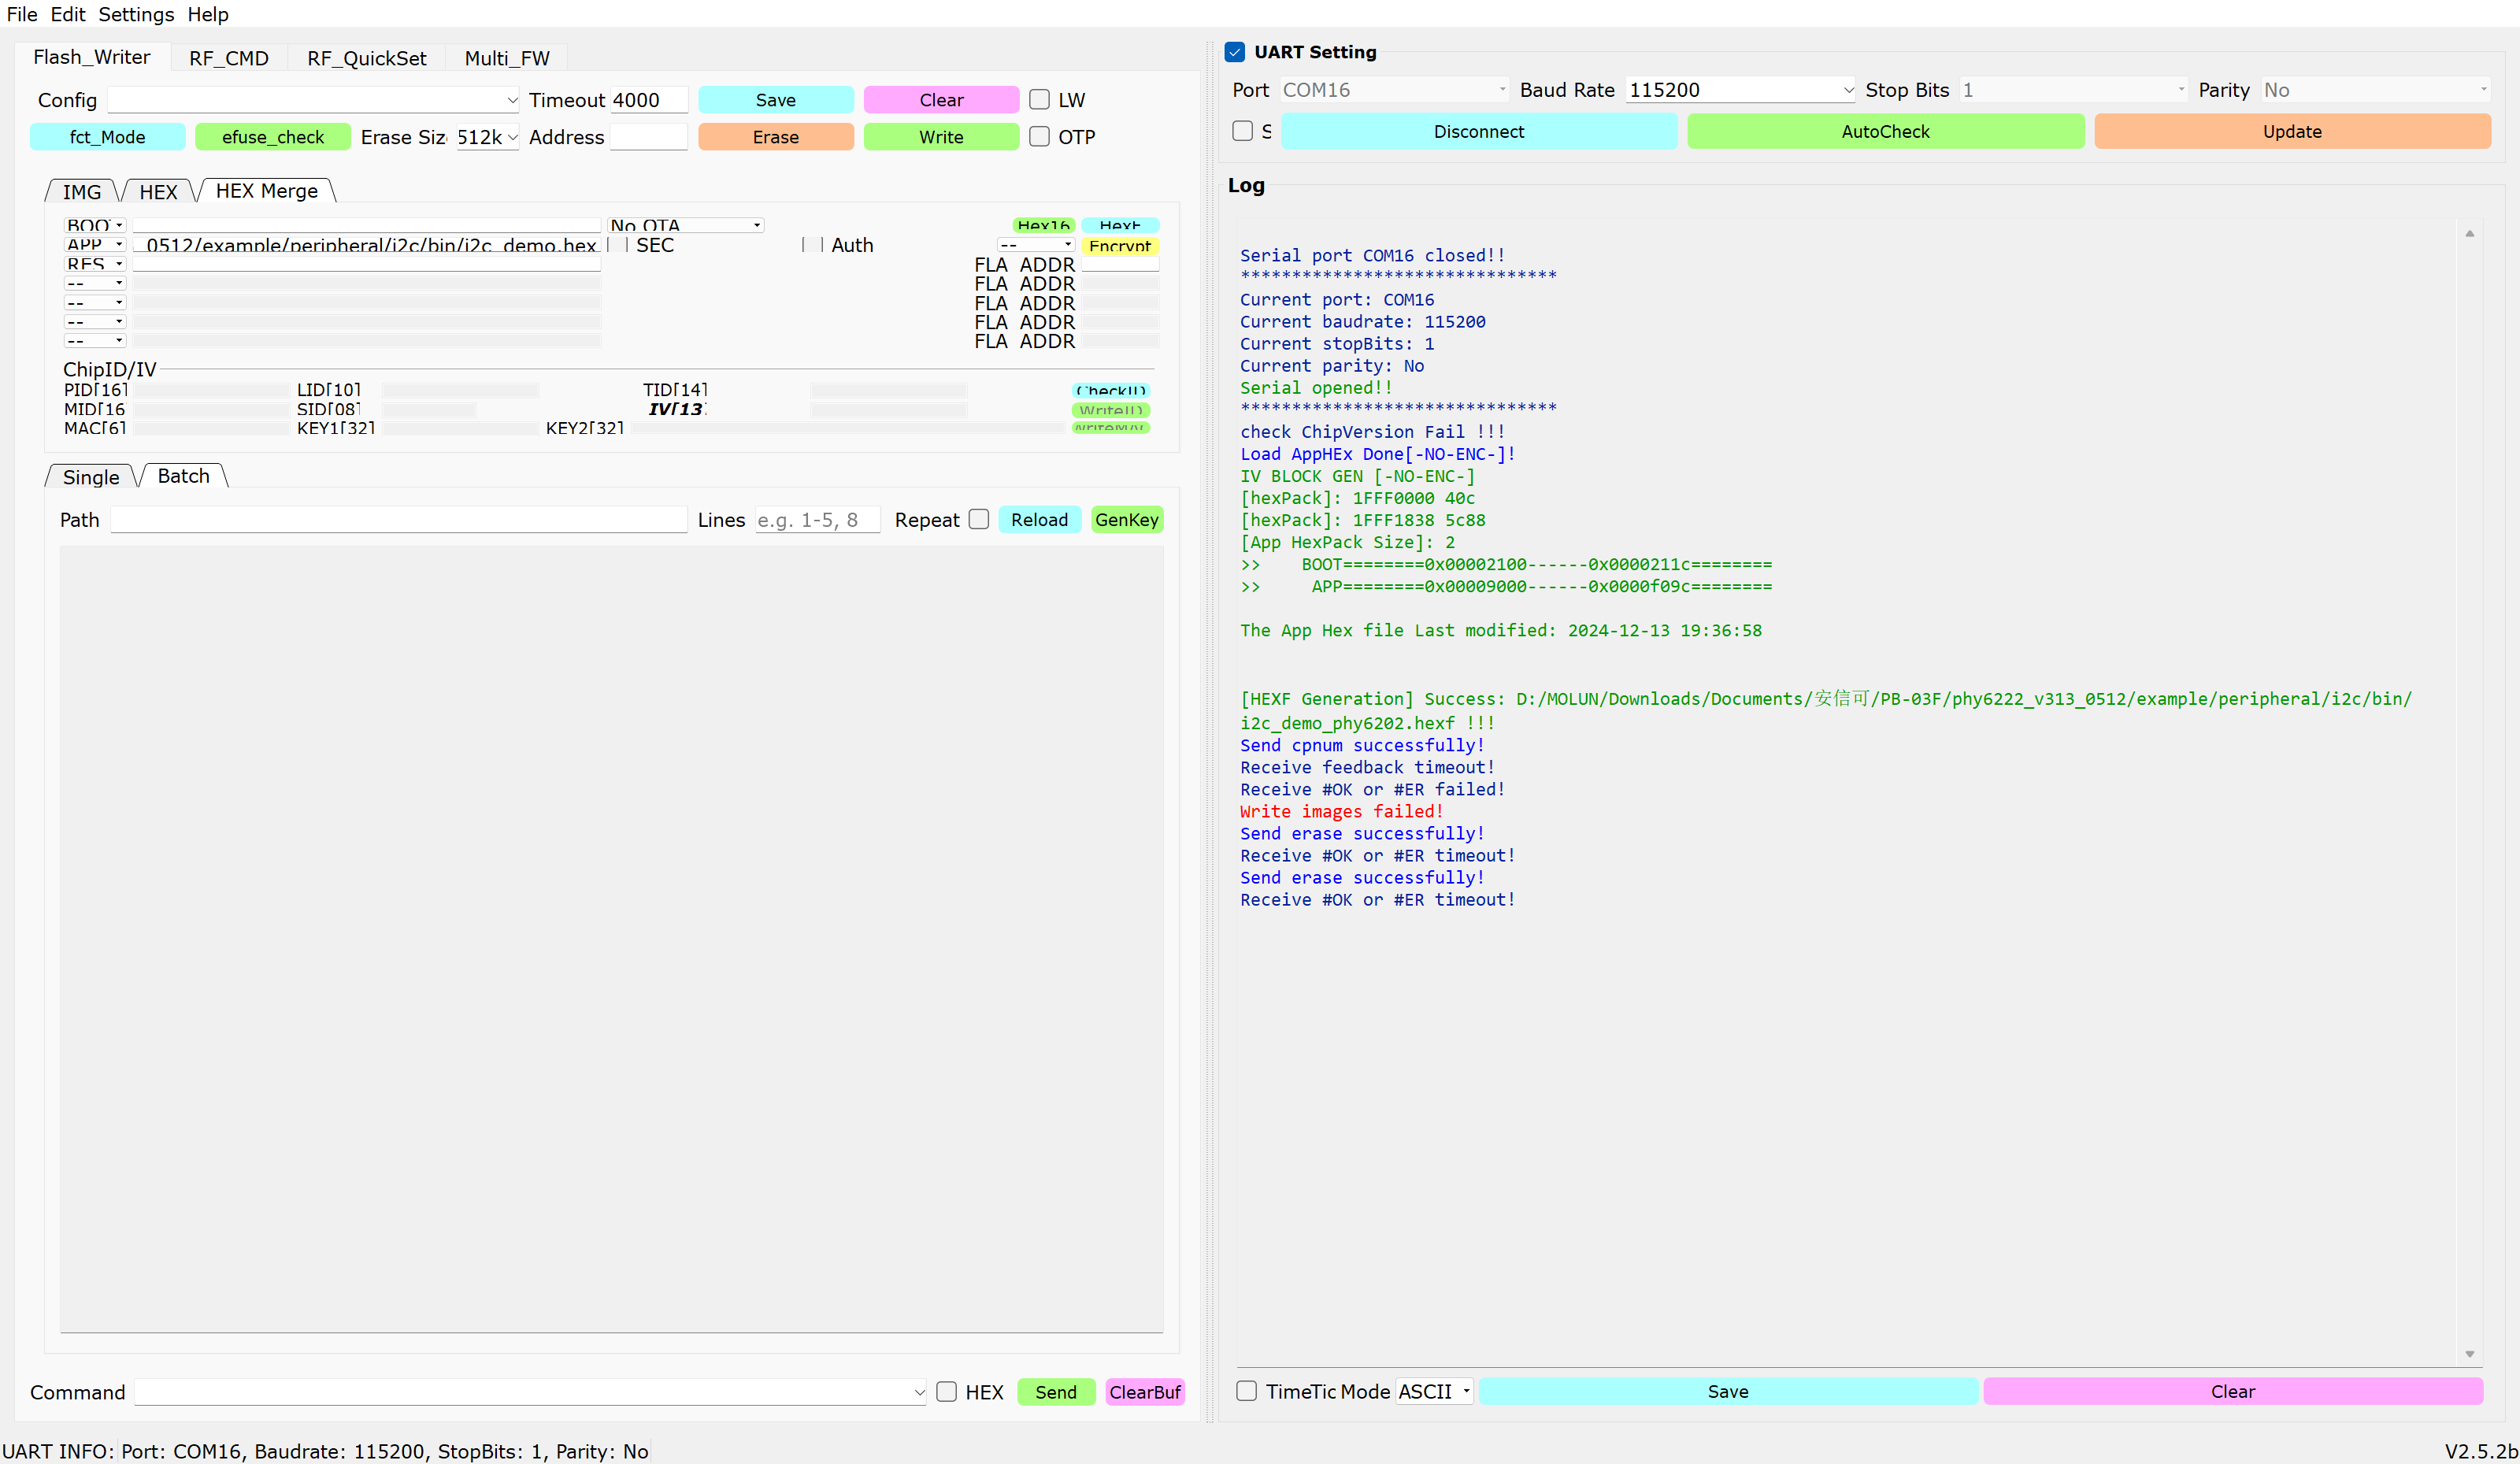
Task: Tick the S checkbox left of Disconnect
Action: point(1243,131)
